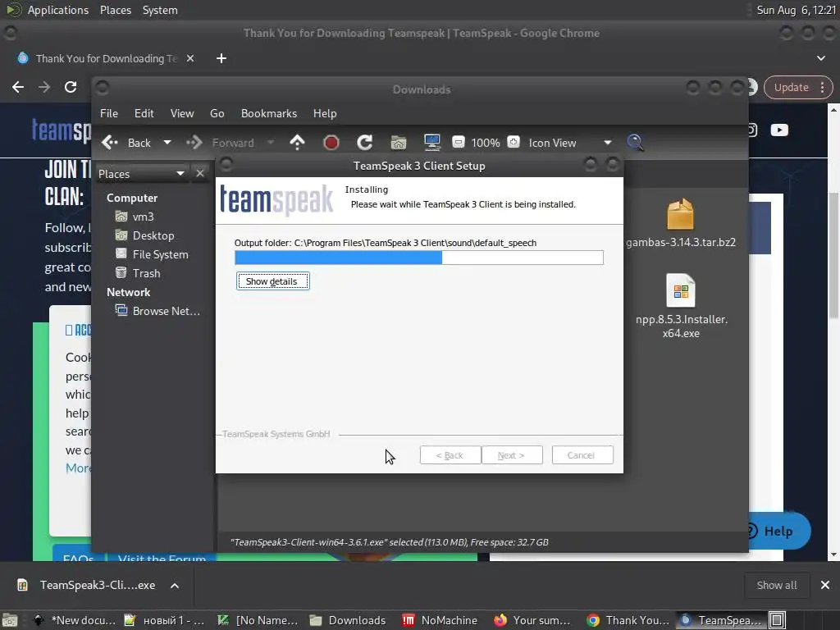Close the Places sidebar pane
The height and width of the screenshot is (630, 840).
coord(200,174)
